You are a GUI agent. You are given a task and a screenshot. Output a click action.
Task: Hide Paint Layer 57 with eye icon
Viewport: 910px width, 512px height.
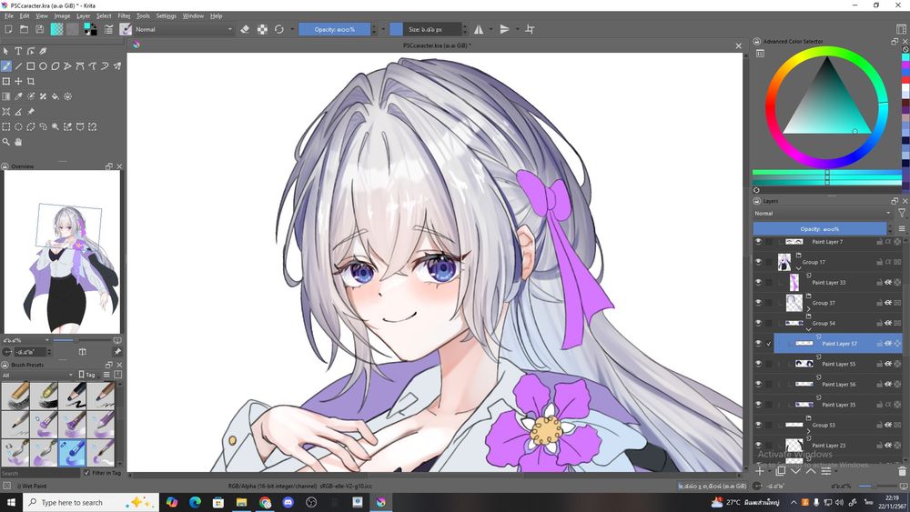coord(758,343)
